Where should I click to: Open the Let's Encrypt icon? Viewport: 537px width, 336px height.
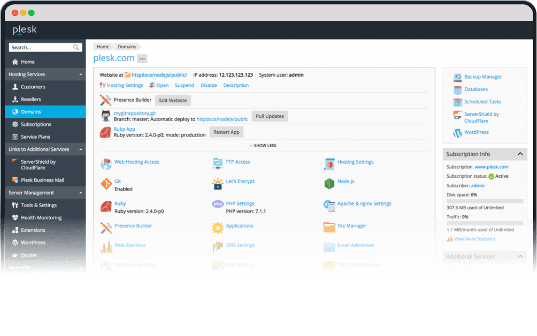(218, 184)
